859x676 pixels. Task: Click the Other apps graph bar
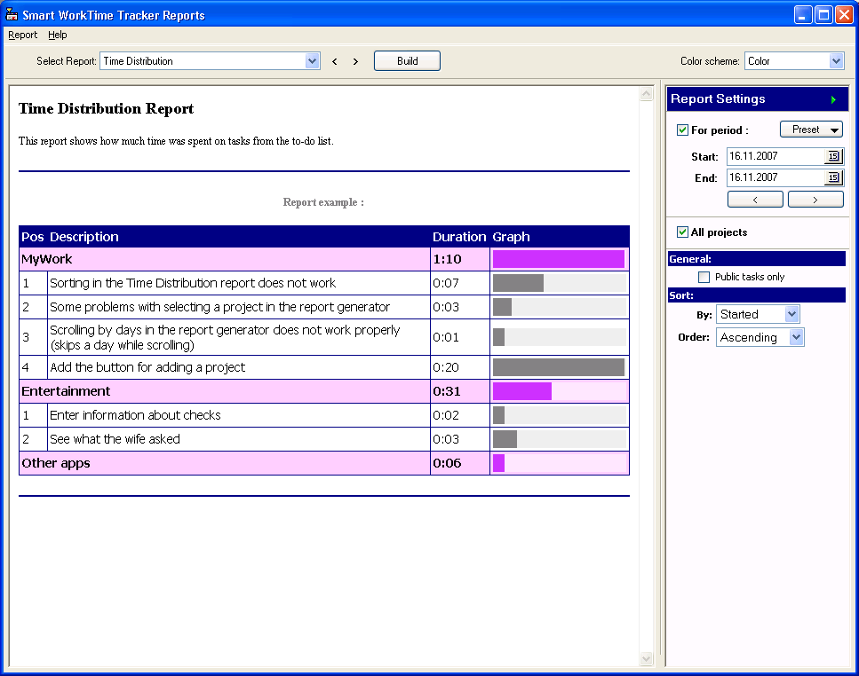[498, 463]
